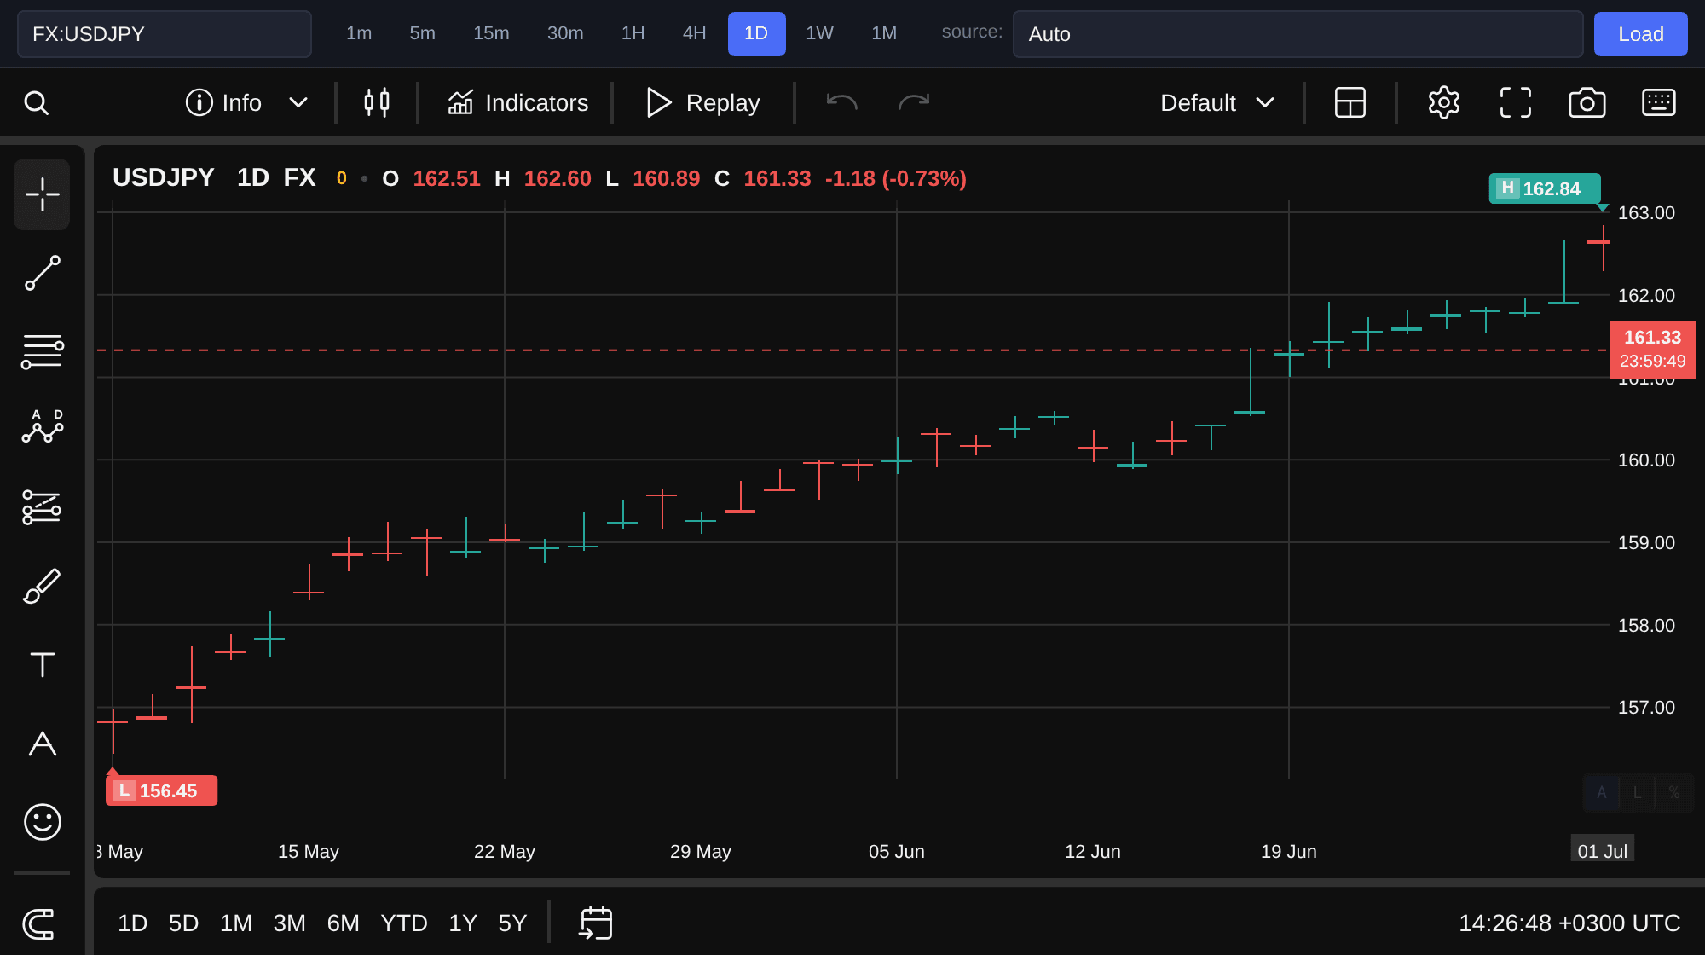Open the Indicators panel
The image size is (1705, 955).
[517, 103]
